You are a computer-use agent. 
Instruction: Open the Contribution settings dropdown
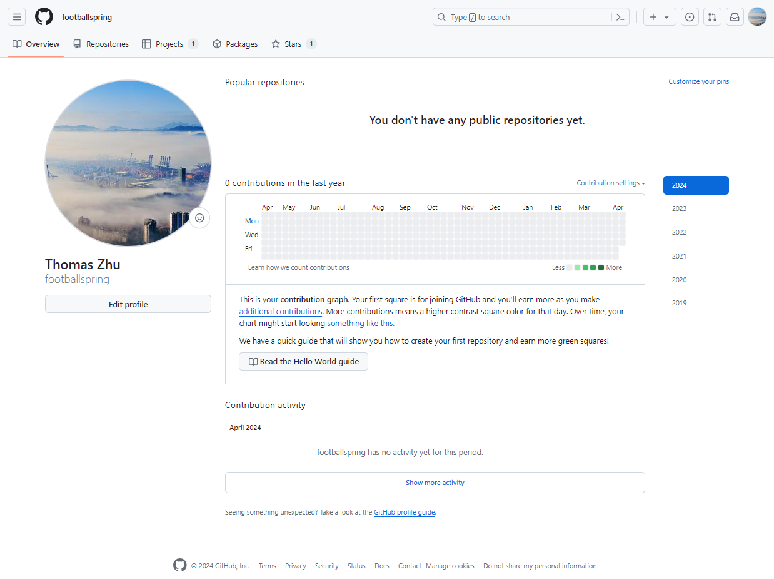[x=610, y=183]
